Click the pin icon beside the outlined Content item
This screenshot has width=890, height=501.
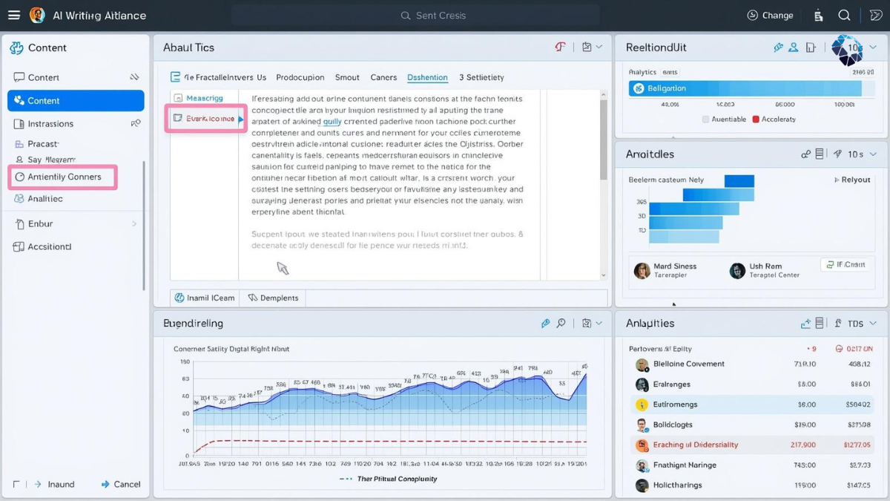tap(134, 76)
